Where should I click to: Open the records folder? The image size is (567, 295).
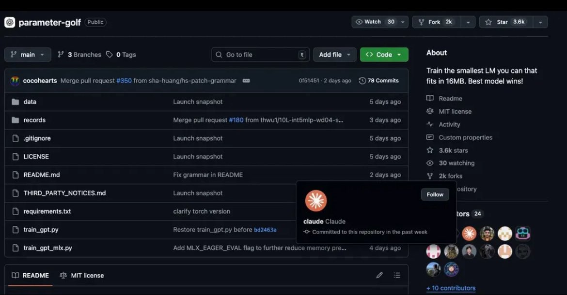click(x=34, y=120)
